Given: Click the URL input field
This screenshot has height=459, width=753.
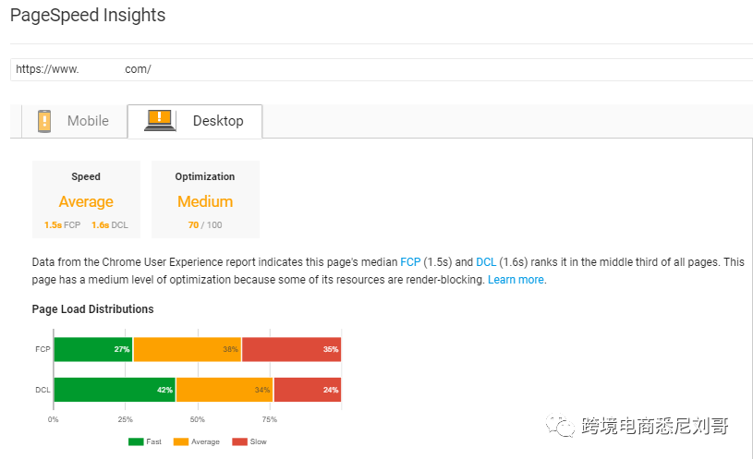Looking at the screenshot, I should pyautogui.click(x=382, y=69).
